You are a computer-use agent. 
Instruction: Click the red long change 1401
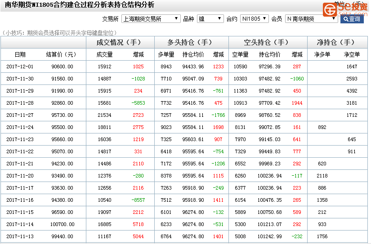[218, 236]
